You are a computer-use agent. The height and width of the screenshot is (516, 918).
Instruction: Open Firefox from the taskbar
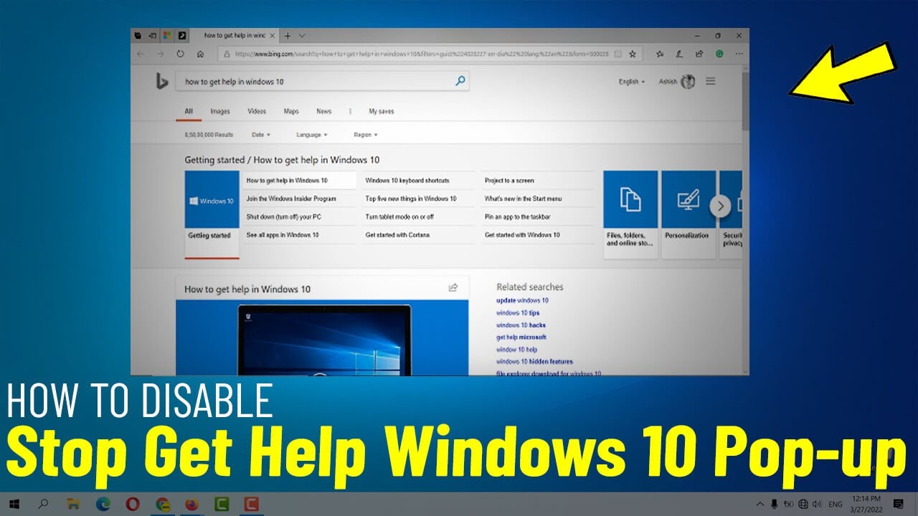coord(191,505)
